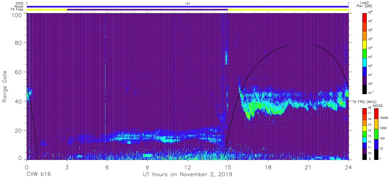The height and width of the screenshot is (181, 392).
Task: Select the purple segment of the TX Freq bar
Action: click(x=147, y=10)
